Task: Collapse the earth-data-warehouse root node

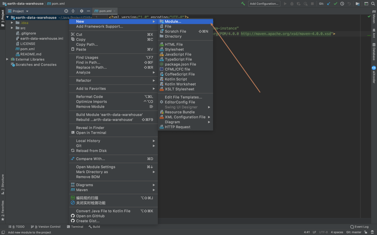Action: tap(8, 17)
